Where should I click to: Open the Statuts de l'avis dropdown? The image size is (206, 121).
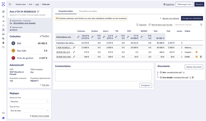click(x=30, y=101)
